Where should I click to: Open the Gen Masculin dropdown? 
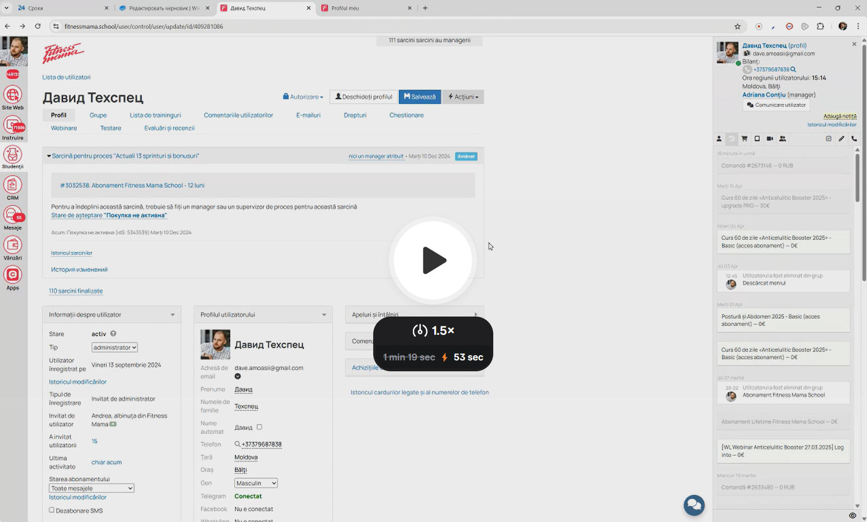[256, 483]
